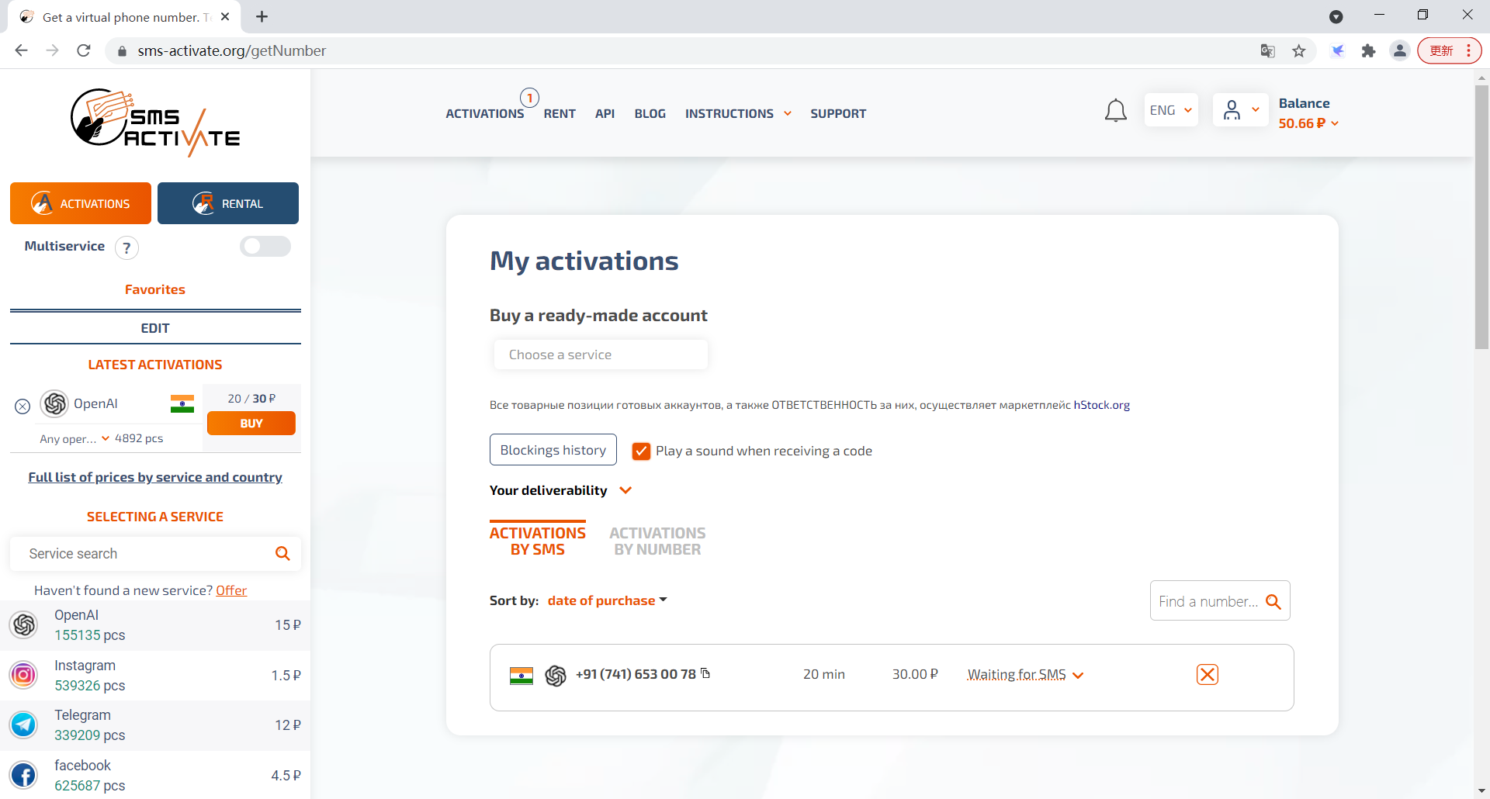Screen dimensions: 1490x799
Task: Open the hStock.org link
Action: (1101, 405)
